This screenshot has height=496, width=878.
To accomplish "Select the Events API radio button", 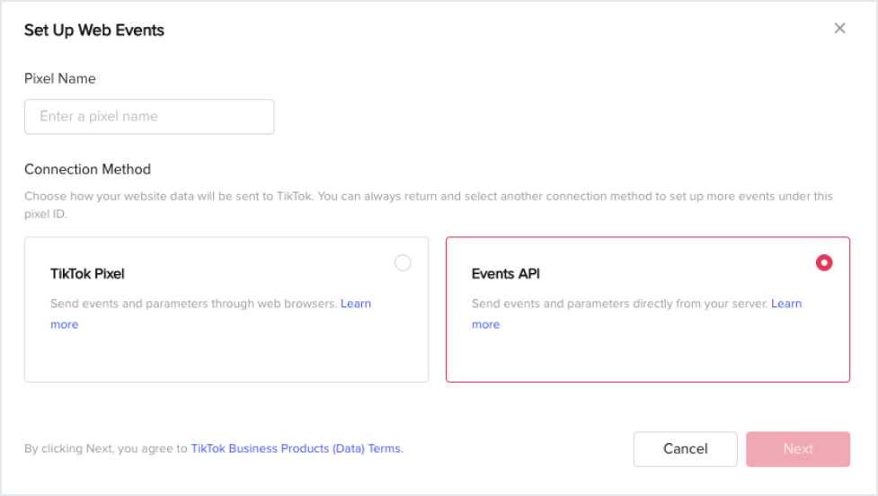I will 824,262.
